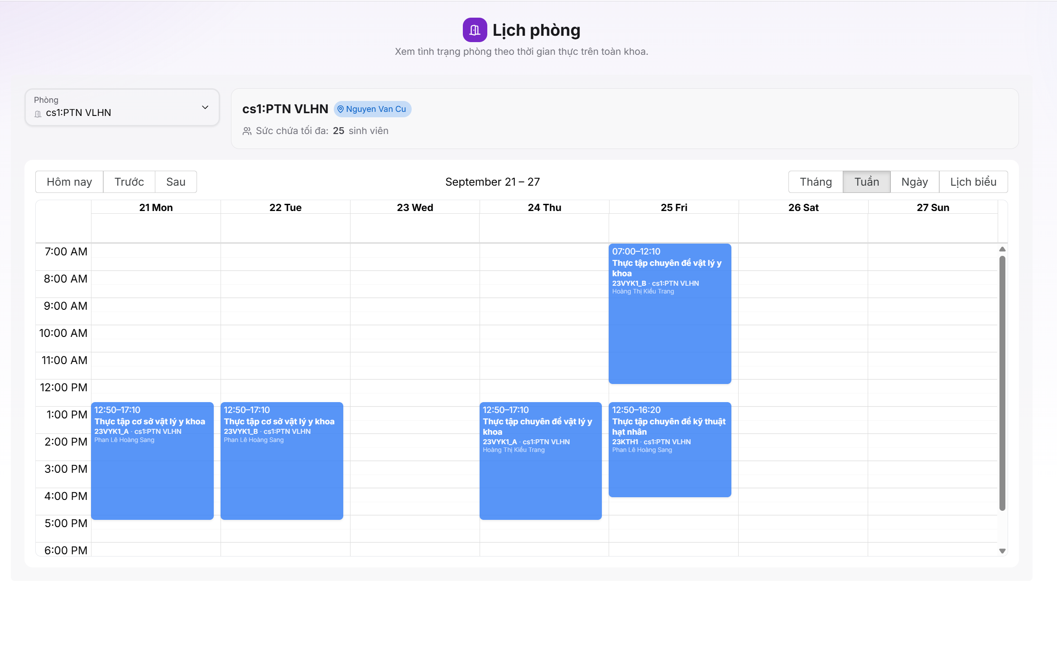Select the Tuần view tab

click(x=866, y=182)
